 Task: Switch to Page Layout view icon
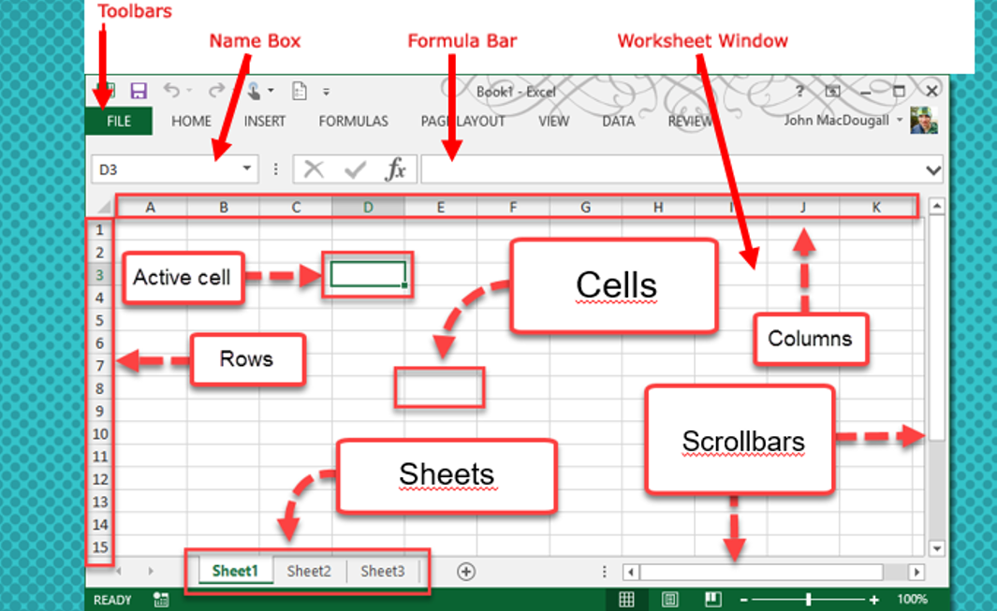tap(670, 599)
